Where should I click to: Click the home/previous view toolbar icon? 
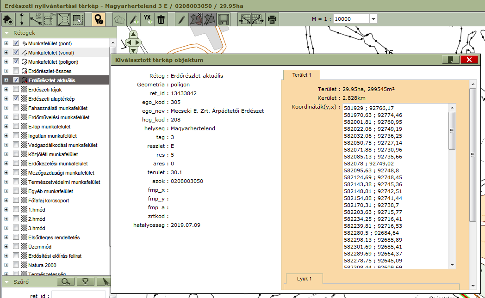tap(8, 19)
